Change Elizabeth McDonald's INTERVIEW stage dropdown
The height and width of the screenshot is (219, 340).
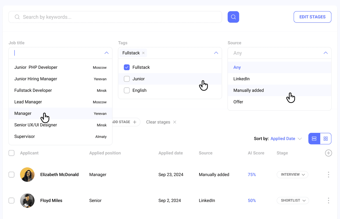[x=292, y=174]
